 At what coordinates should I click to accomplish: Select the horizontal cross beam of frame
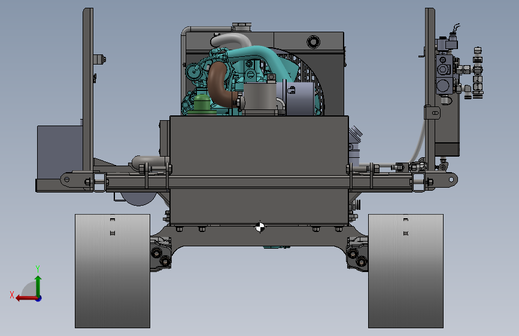coord(259,182)
